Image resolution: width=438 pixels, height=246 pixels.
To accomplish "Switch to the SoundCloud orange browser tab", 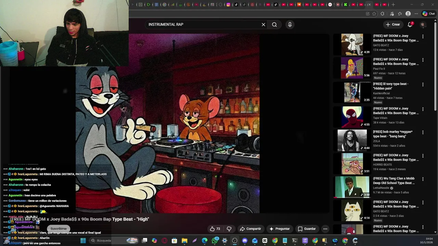I will click(299, 5).
